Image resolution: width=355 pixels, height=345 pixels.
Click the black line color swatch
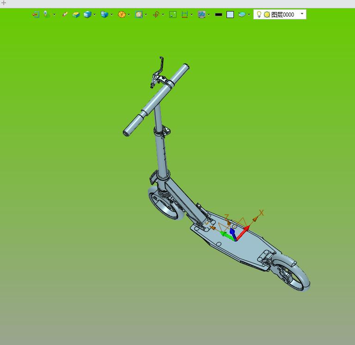(219, 14)
